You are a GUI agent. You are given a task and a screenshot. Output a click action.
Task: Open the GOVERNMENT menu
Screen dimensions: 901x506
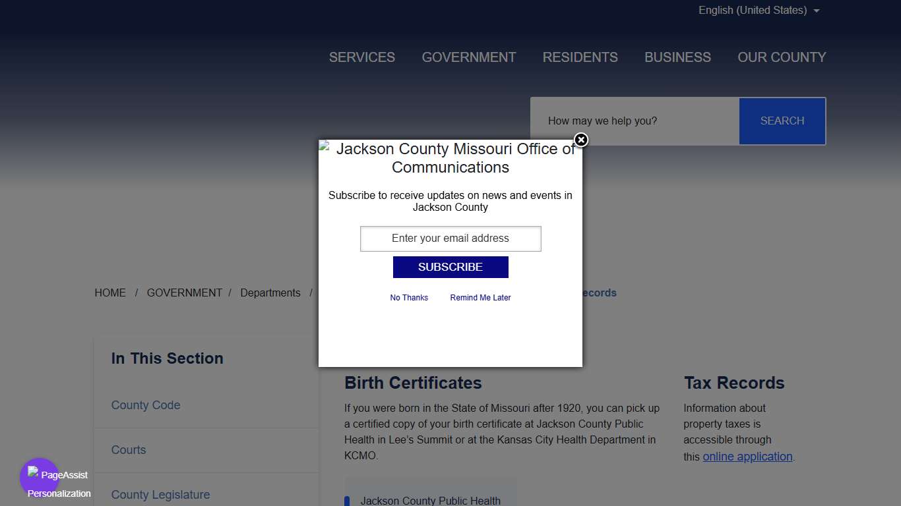click(468, 57)
